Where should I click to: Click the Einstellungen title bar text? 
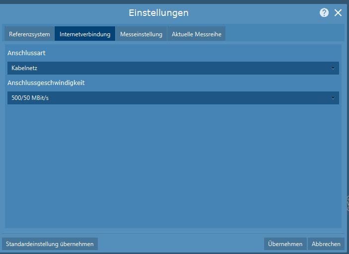tap(158, 13)
